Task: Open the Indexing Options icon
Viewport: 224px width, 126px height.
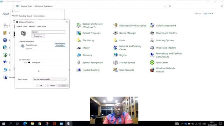Action: coord(152,41)
